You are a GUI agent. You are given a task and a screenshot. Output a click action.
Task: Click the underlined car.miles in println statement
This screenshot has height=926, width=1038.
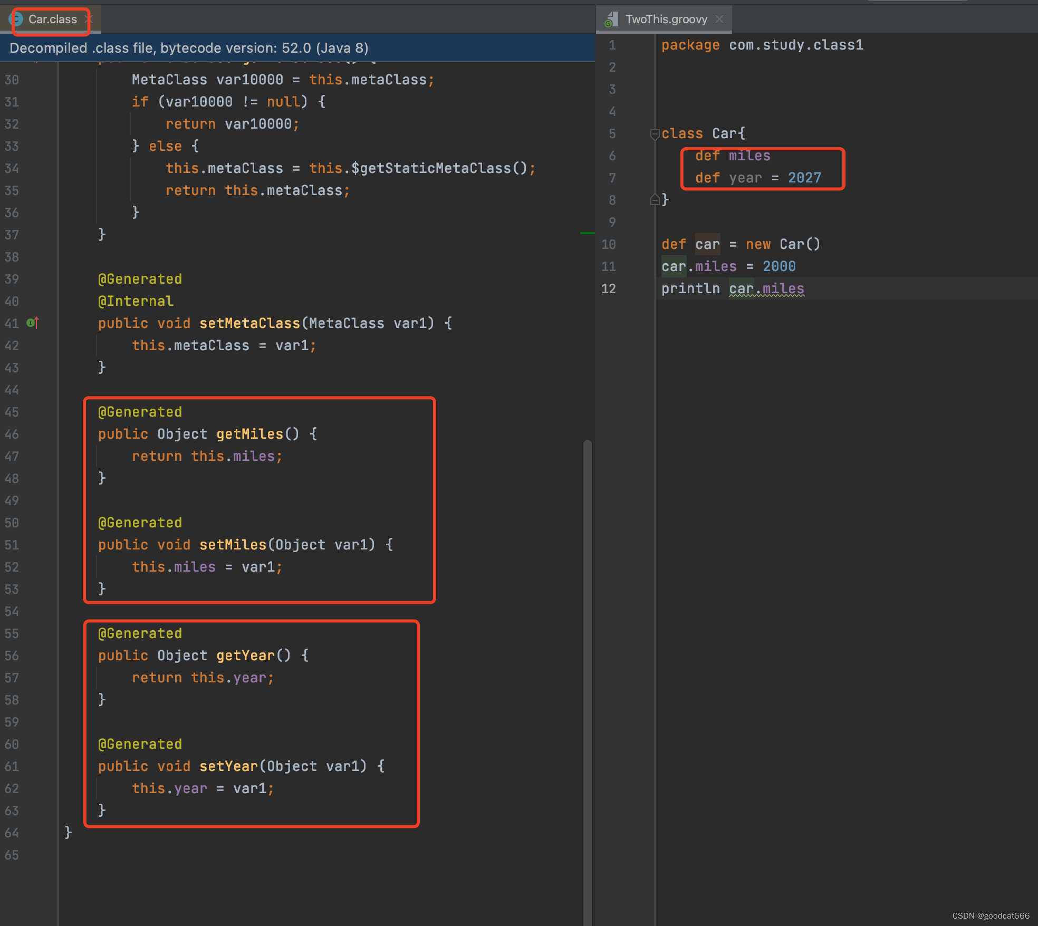[x=766, y=288]
